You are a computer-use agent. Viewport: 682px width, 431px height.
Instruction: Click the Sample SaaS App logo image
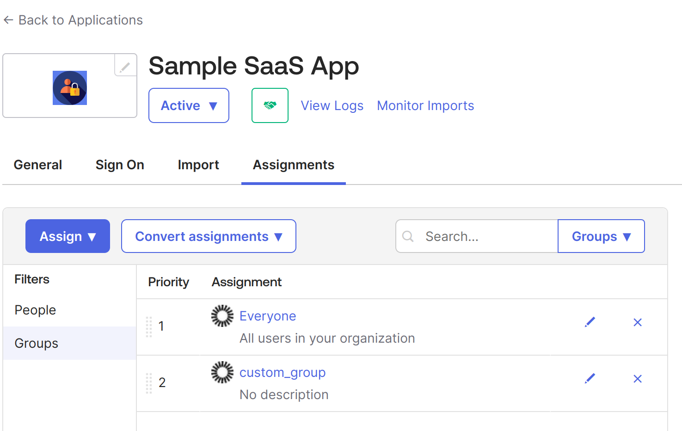pyautogui.click(x=70, y=88)
